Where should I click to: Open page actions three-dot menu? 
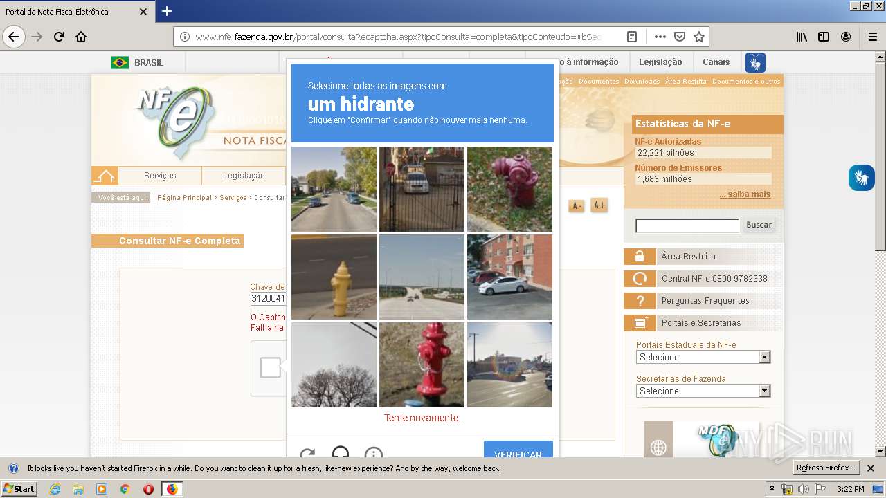coord(660,37)
